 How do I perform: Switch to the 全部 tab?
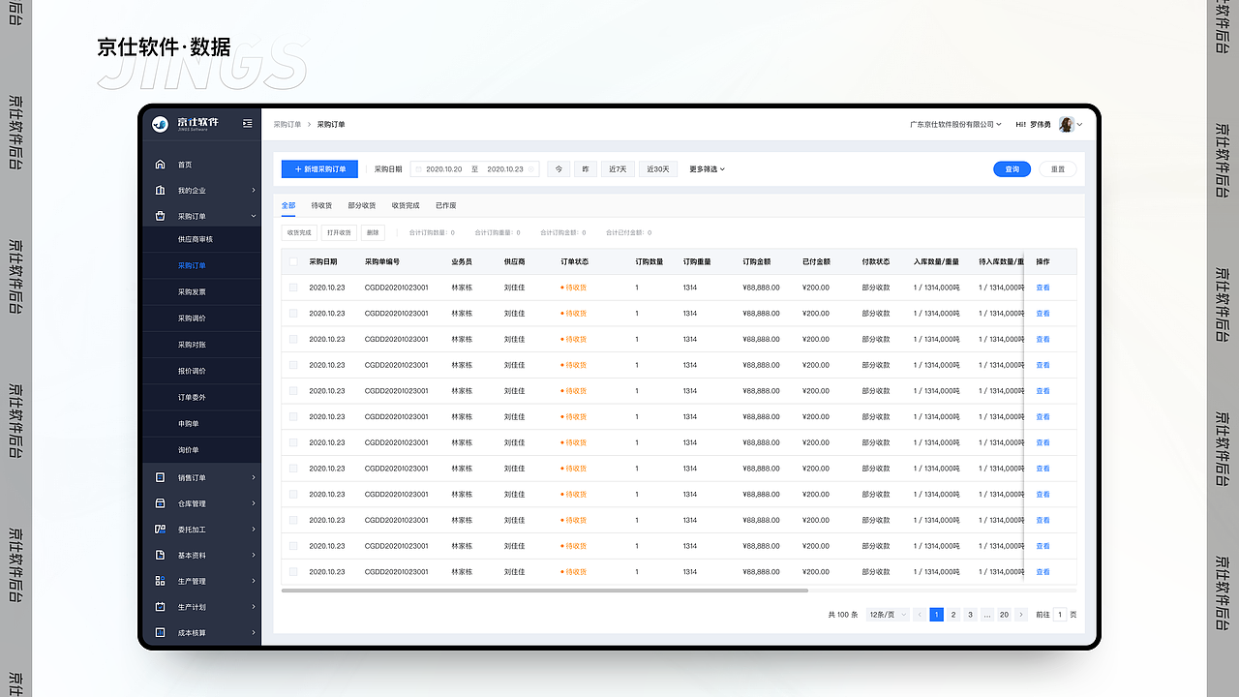tap(288, 206)
